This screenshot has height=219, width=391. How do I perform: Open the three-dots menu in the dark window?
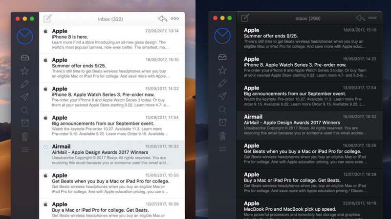pos(372,18)
